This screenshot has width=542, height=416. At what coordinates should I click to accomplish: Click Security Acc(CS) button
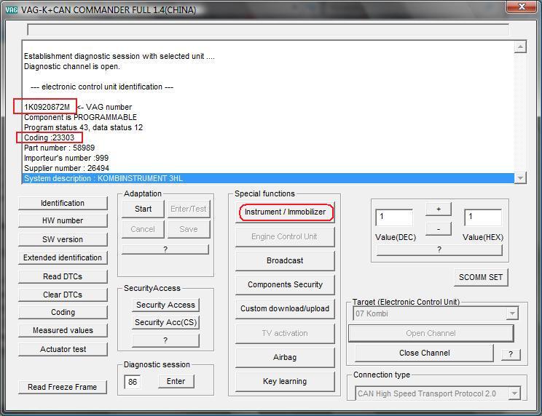point(165,322)
